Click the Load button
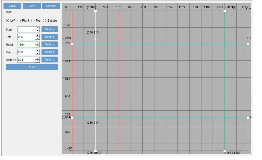Viewport: 262px width, 160px height. pos(31,5)
